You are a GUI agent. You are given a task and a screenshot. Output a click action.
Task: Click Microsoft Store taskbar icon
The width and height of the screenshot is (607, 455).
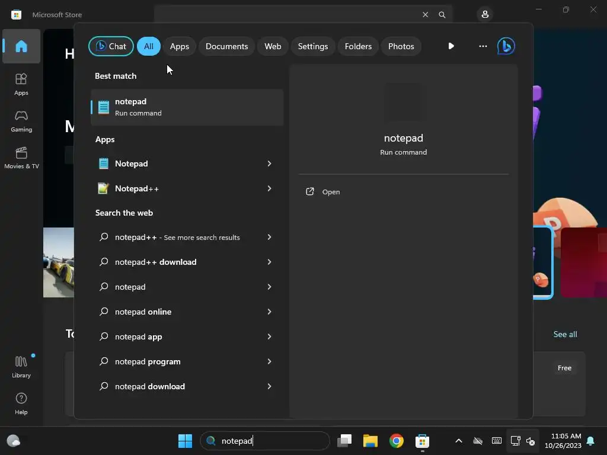(422, 441)
